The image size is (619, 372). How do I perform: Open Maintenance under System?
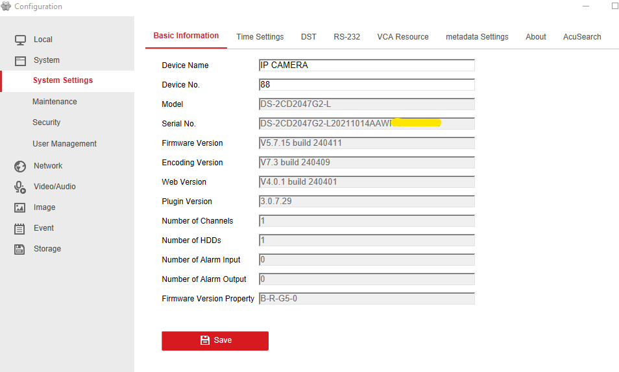click(x=55, y=102)
